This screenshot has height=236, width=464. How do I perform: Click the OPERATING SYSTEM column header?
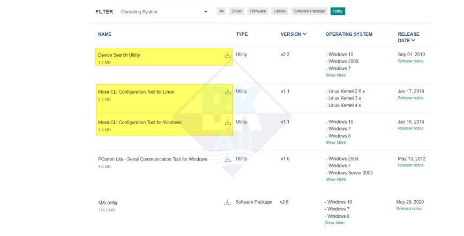(x=349, y=34)
